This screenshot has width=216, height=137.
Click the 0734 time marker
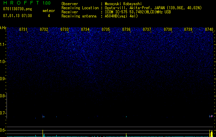[x=85, y=29]
